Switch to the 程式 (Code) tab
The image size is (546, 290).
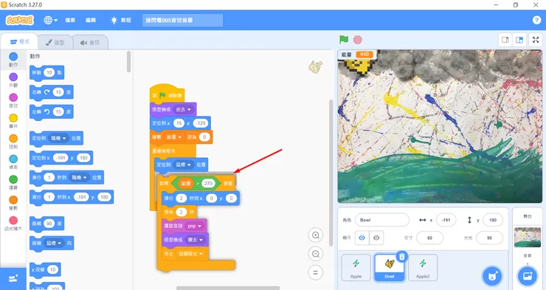(x=19, y=42)
